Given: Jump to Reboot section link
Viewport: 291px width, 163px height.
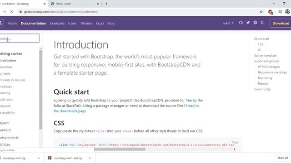Looking at the screenshot, I should pos(263,83).
